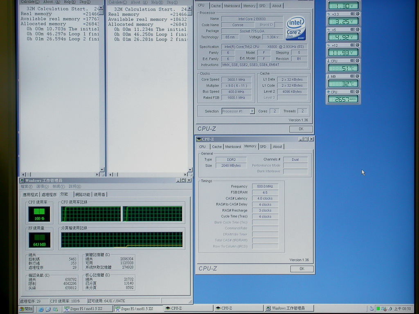Click the thermometer icon of MB gadget
Screen dimensions: 419x314
click(x=329, y=76)
